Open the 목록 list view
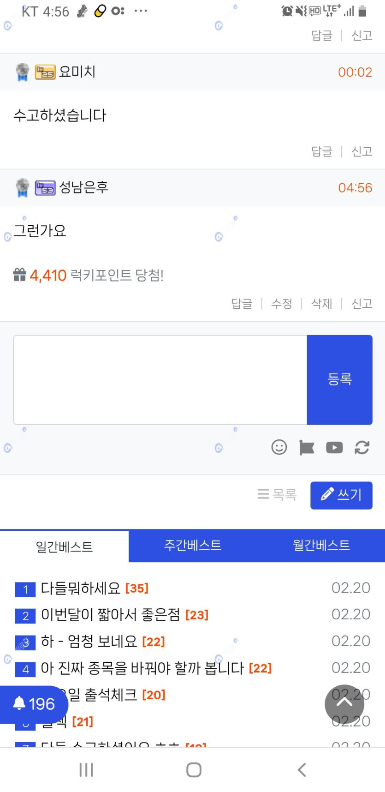This screenshot has height=792, width=385. pos(277,495)
